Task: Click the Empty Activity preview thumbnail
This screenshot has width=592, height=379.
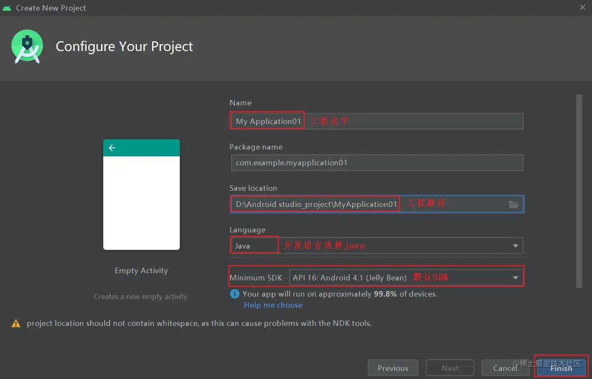Action: [142, 195]
